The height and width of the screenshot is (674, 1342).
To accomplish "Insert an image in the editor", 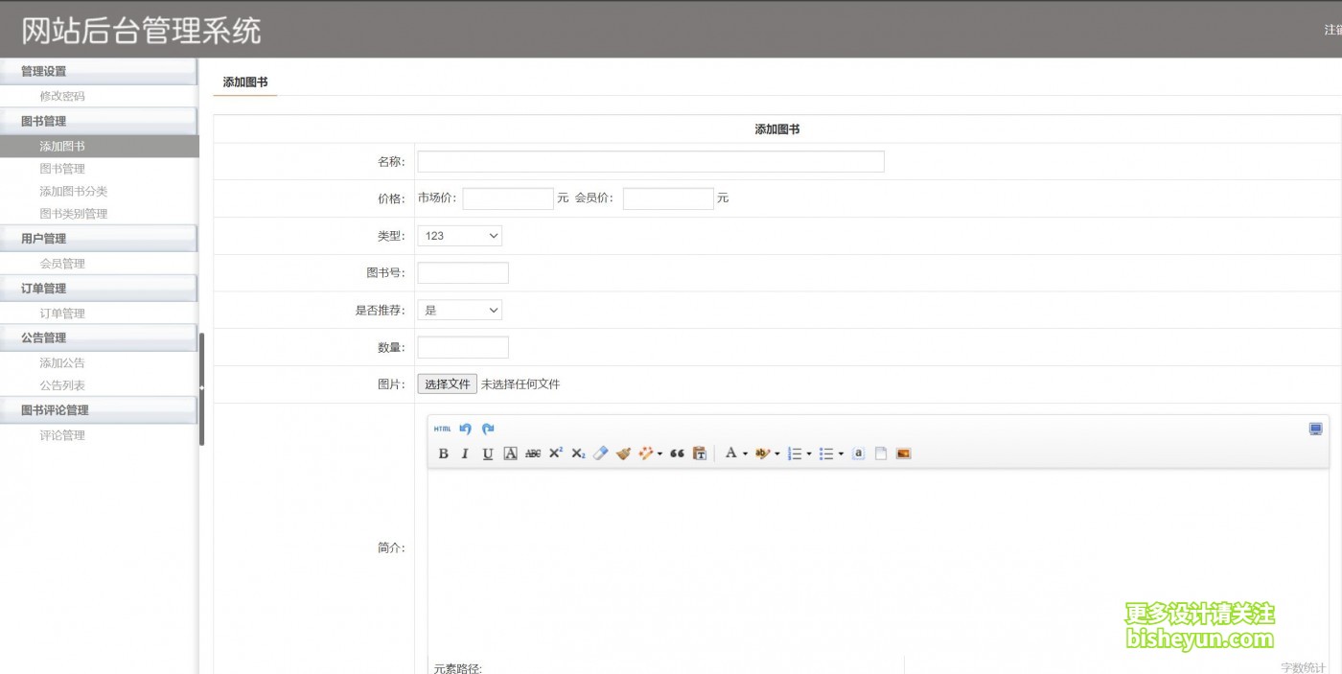I will coord(903,453).
